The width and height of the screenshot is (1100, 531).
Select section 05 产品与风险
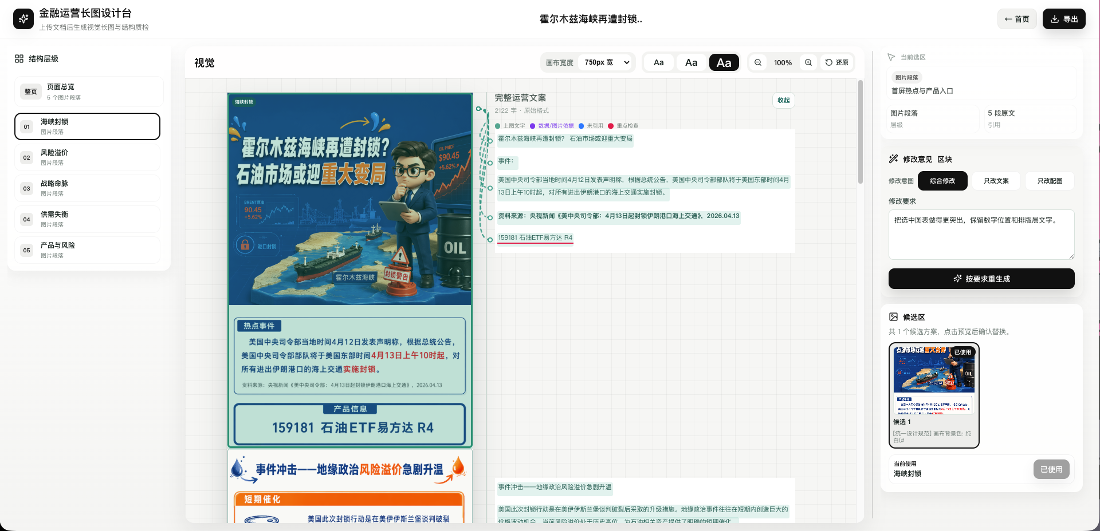87,250
